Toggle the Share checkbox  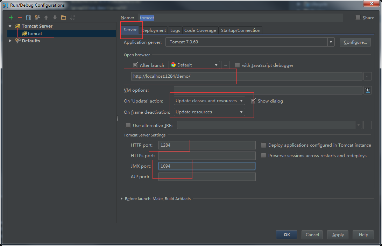(358, 17)
